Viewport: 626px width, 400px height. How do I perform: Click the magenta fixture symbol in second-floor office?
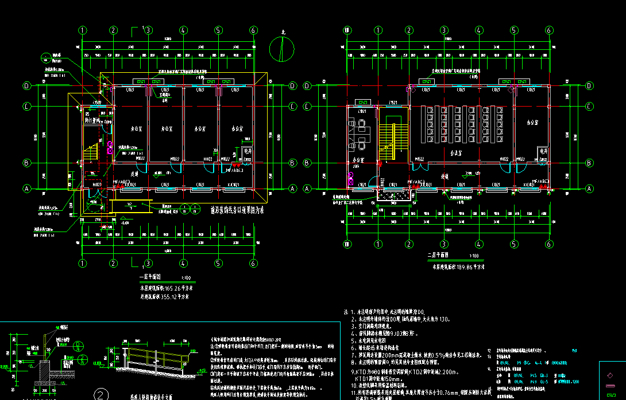pos(350,178)
